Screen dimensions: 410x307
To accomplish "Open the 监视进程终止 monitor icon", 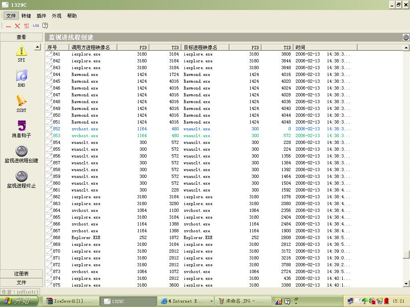I will click(x=21, y=177).
